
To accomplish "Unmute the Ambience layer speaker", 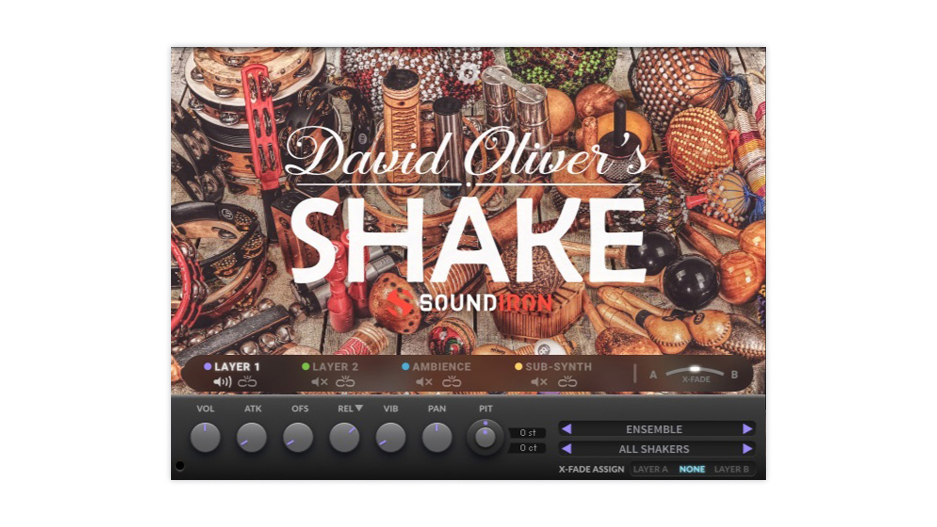I will 424,382.
